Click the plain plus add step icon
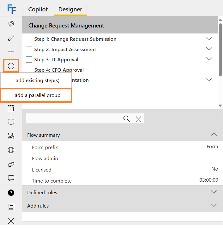The height and width of the screenshot is (229, 223). pyautogui.click(x=11, y=52)
